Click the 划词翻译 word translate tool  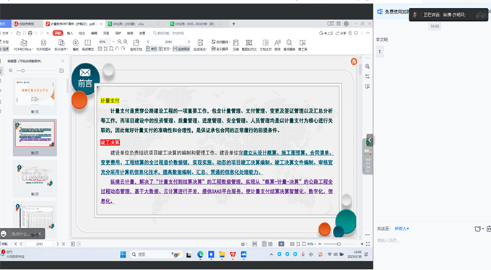tap(220, 42)
